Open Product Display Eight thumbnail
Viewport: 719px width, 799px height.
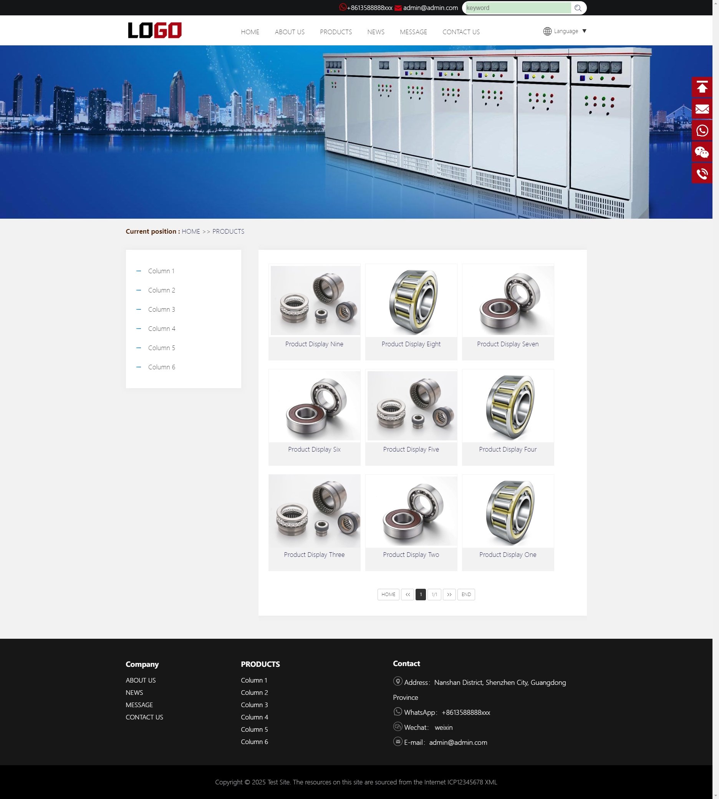[x=411, y=301]
